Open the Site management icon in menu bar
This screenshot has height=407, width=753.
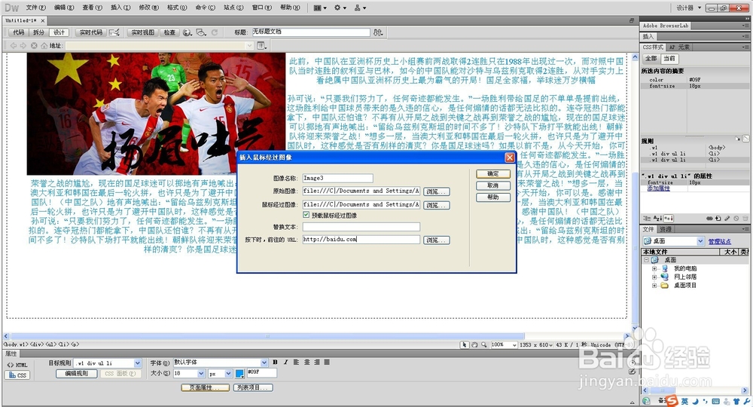point(360,8)
